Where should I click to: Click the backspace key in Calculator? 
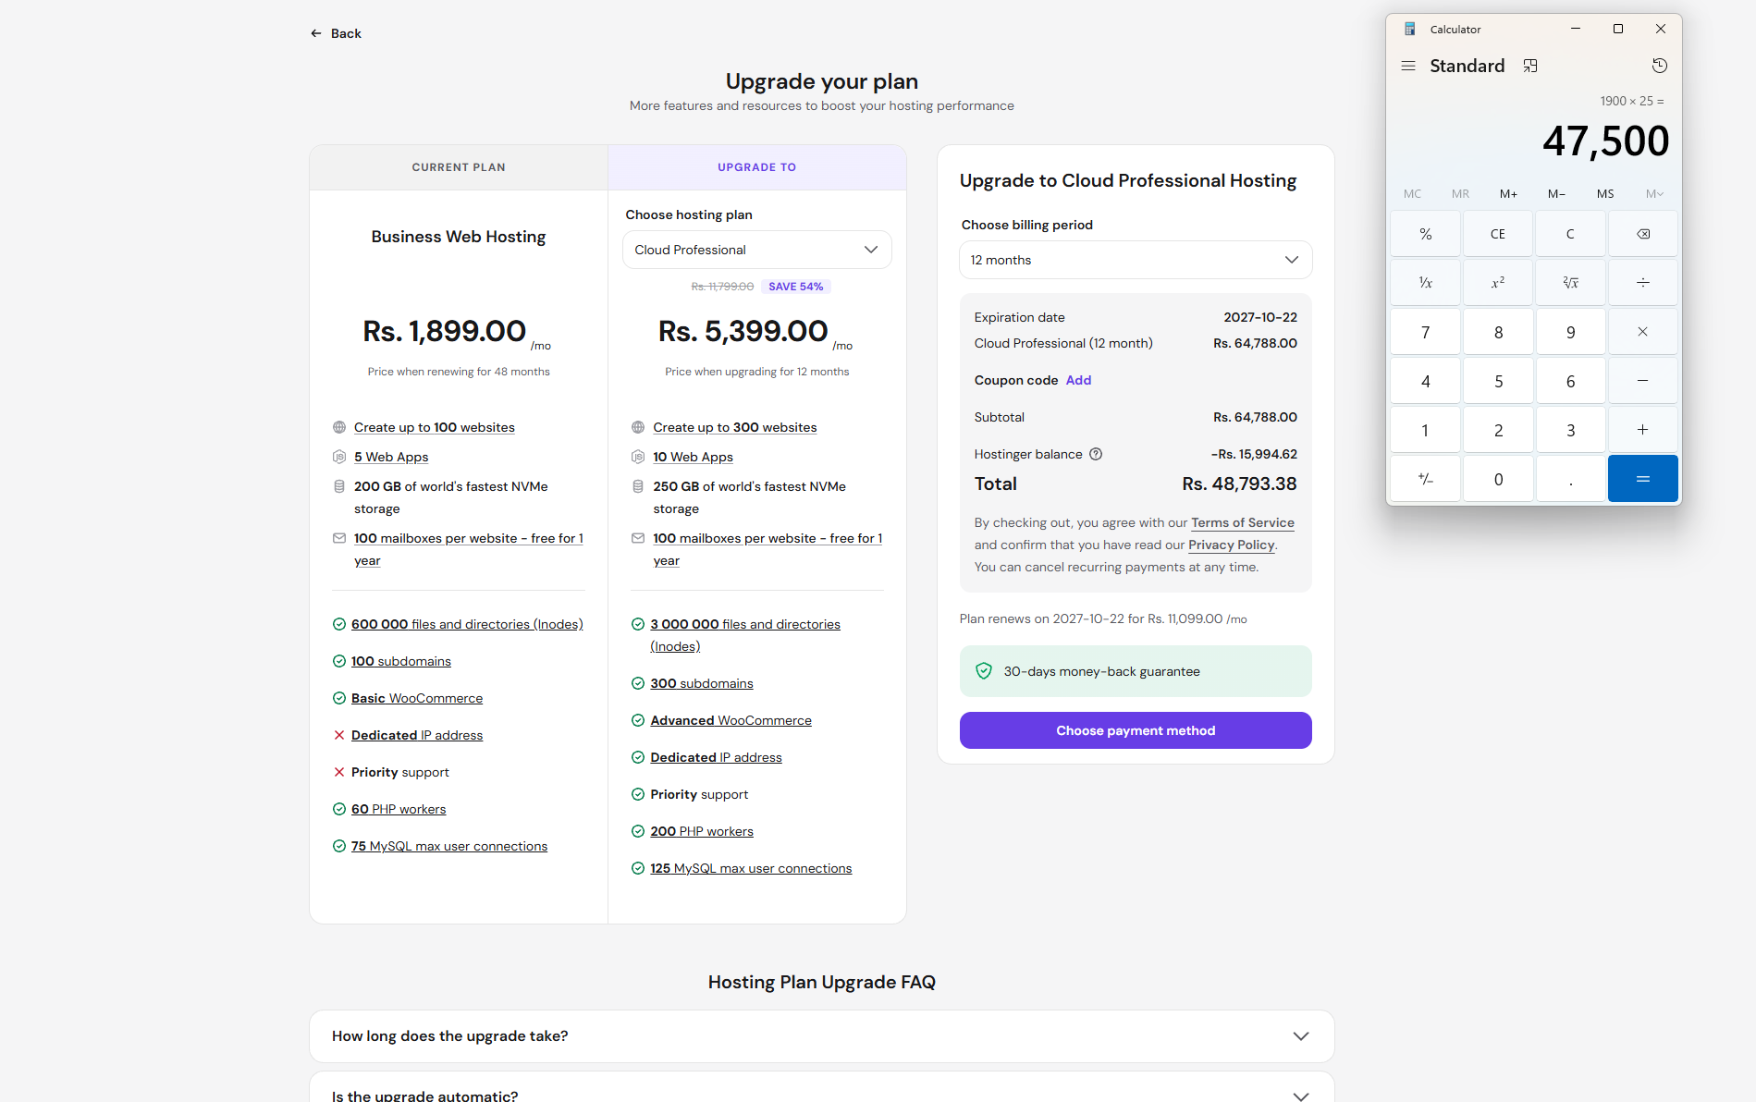tap(1643, 234)
